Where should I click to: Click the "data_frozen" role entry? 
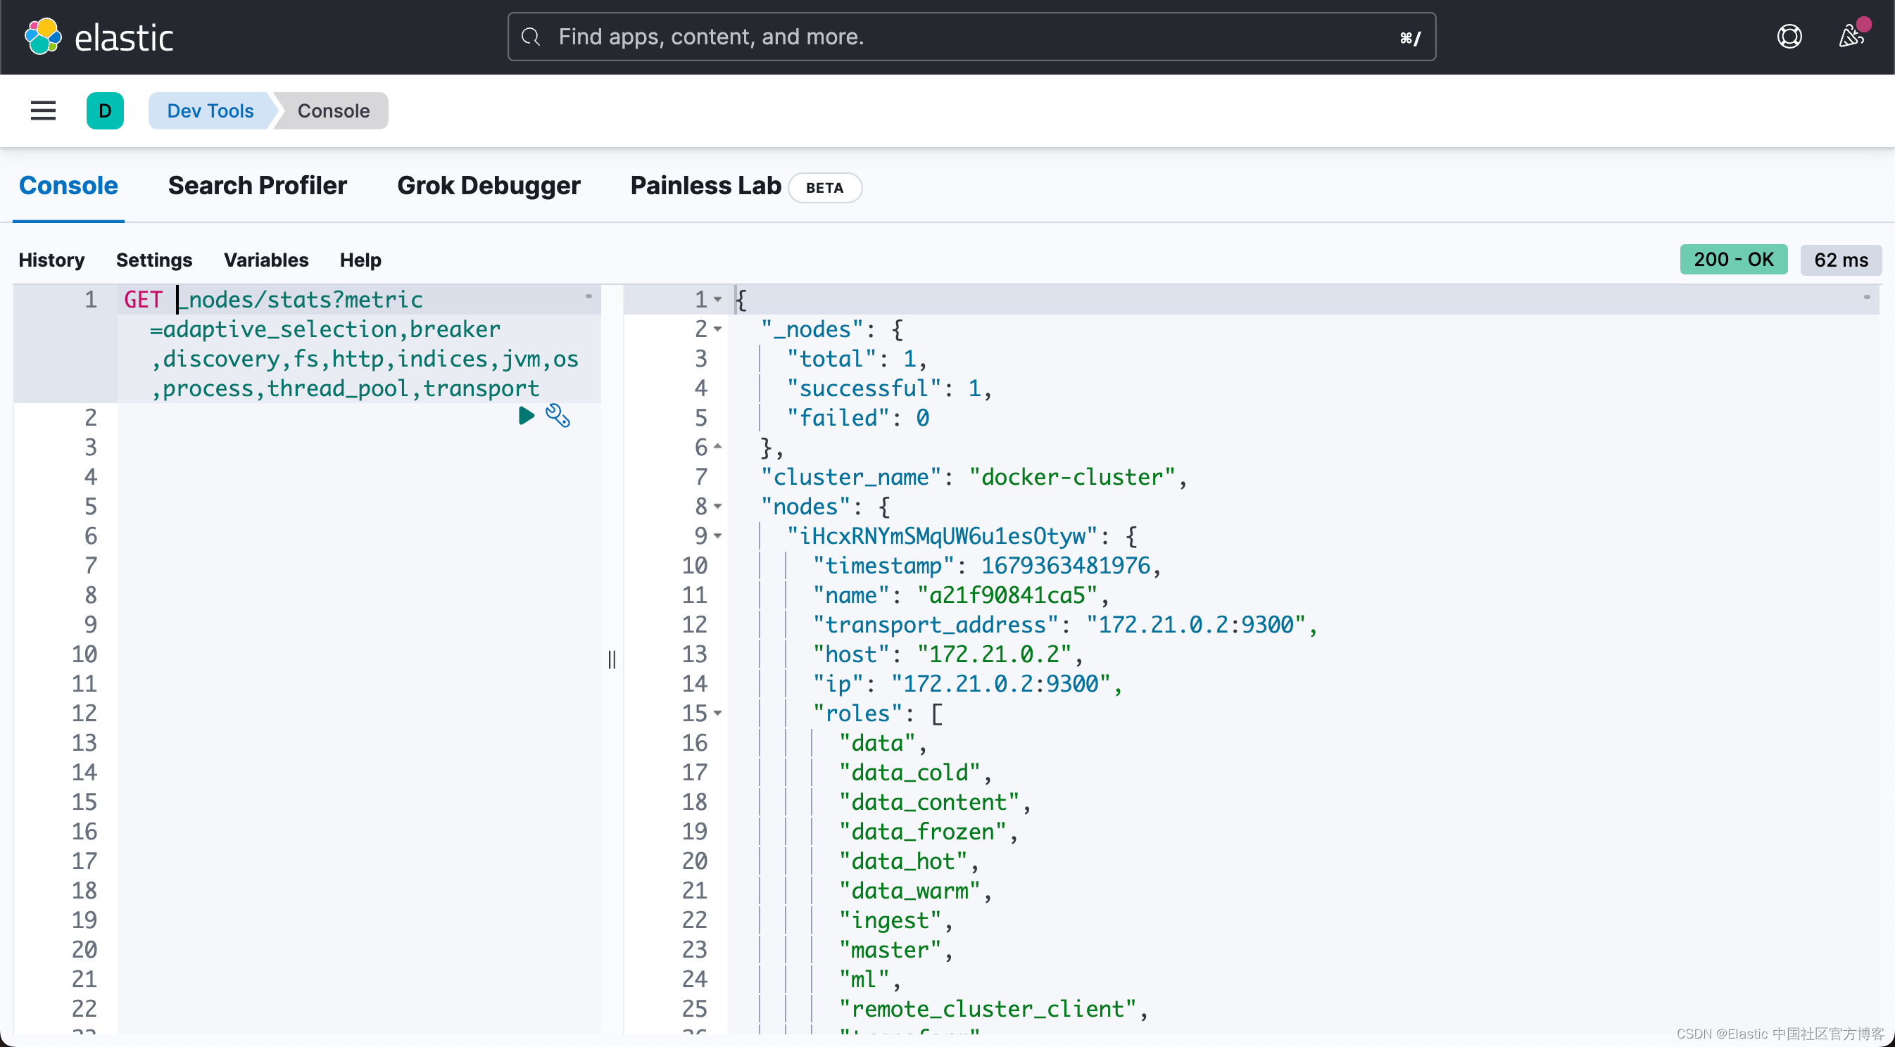point(922,832)
